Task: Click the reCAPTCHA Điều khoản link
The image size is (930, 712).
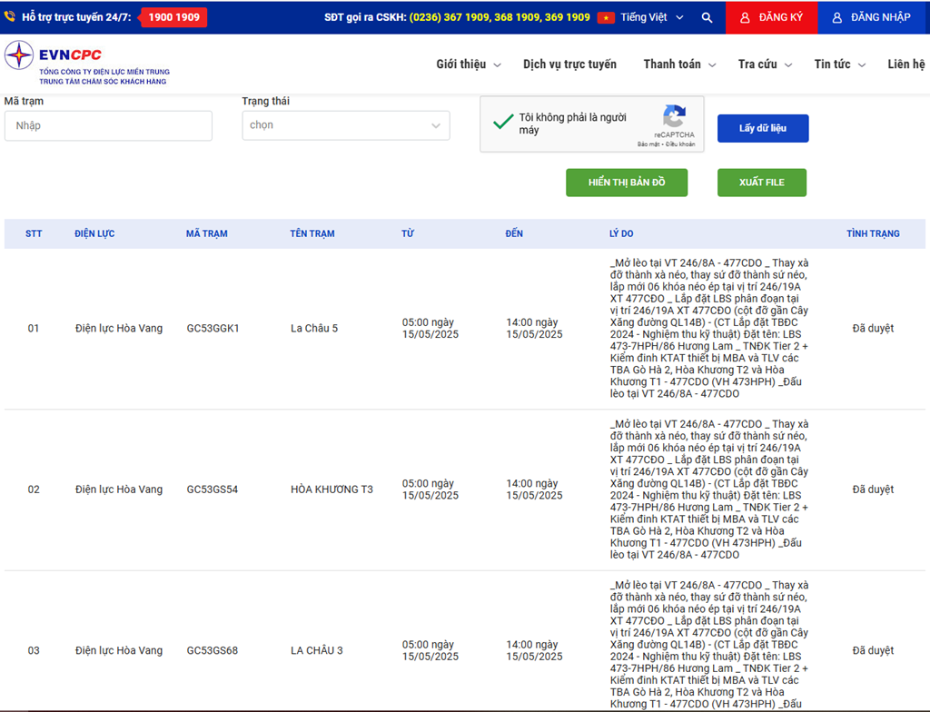Action: (x=680, y=144)
